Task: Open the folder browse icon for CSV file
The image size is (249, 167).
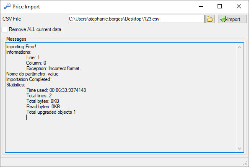Action: coord(210,19)
